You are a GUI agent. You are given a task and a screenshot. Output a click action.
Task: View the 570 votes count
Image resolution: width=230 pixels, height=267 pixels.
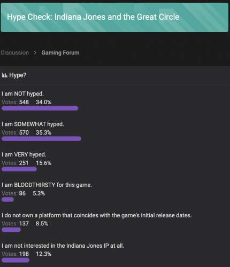[x=24, y=132]
